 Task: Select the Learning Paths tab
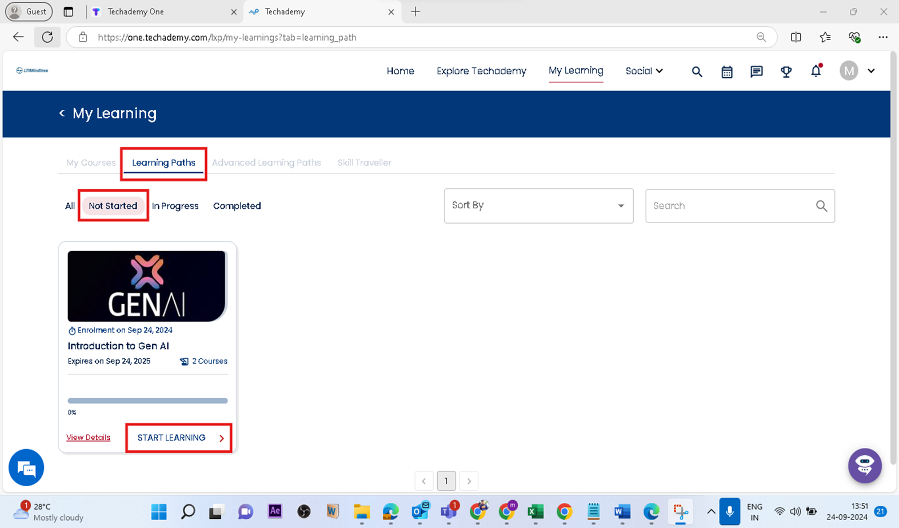click(x=163, y=162)
